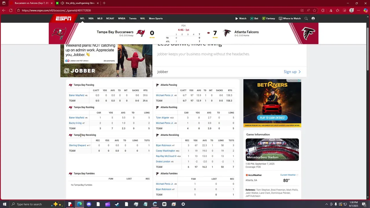Open Mercedes-Benz Stadium photo thumbnail

pos(272,150)
